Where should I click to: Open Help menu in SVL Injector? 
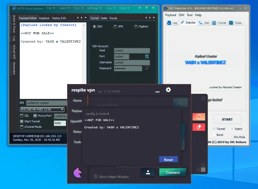198,15
